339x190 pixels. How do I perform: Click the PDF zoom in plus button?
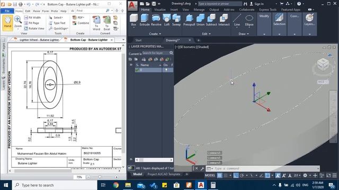117,177
